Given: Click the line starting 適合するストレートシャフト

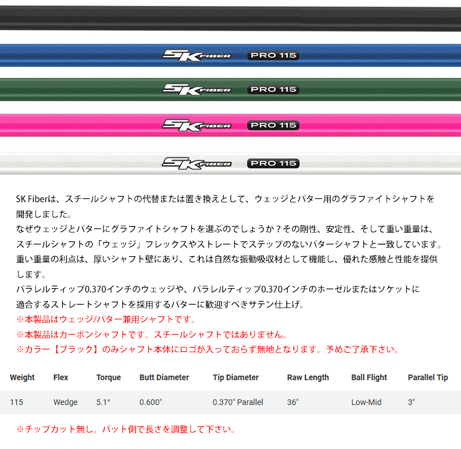Looking at the screenshot, I should [160, 304].
